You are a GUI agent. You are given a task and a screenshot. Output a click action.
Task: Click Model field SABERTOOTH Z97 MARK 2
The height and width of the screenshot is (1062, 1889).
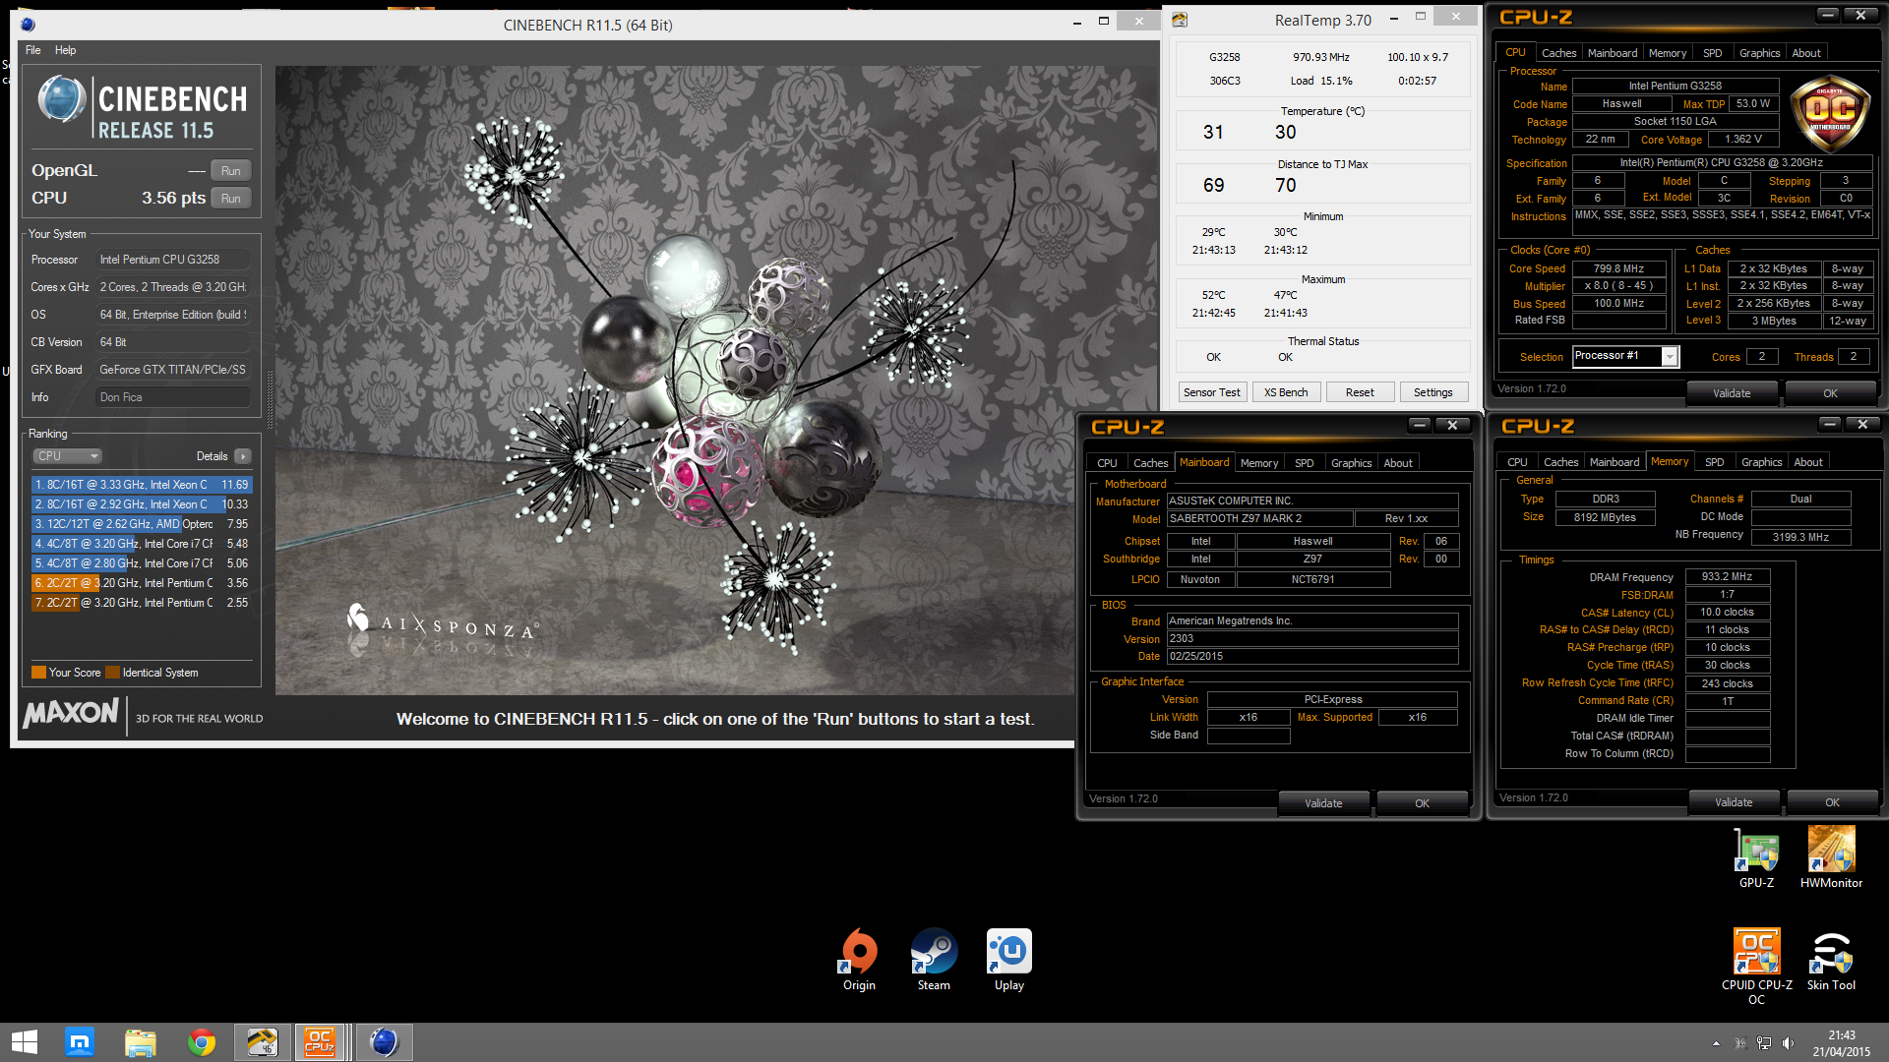click(x=1259, y=518)
